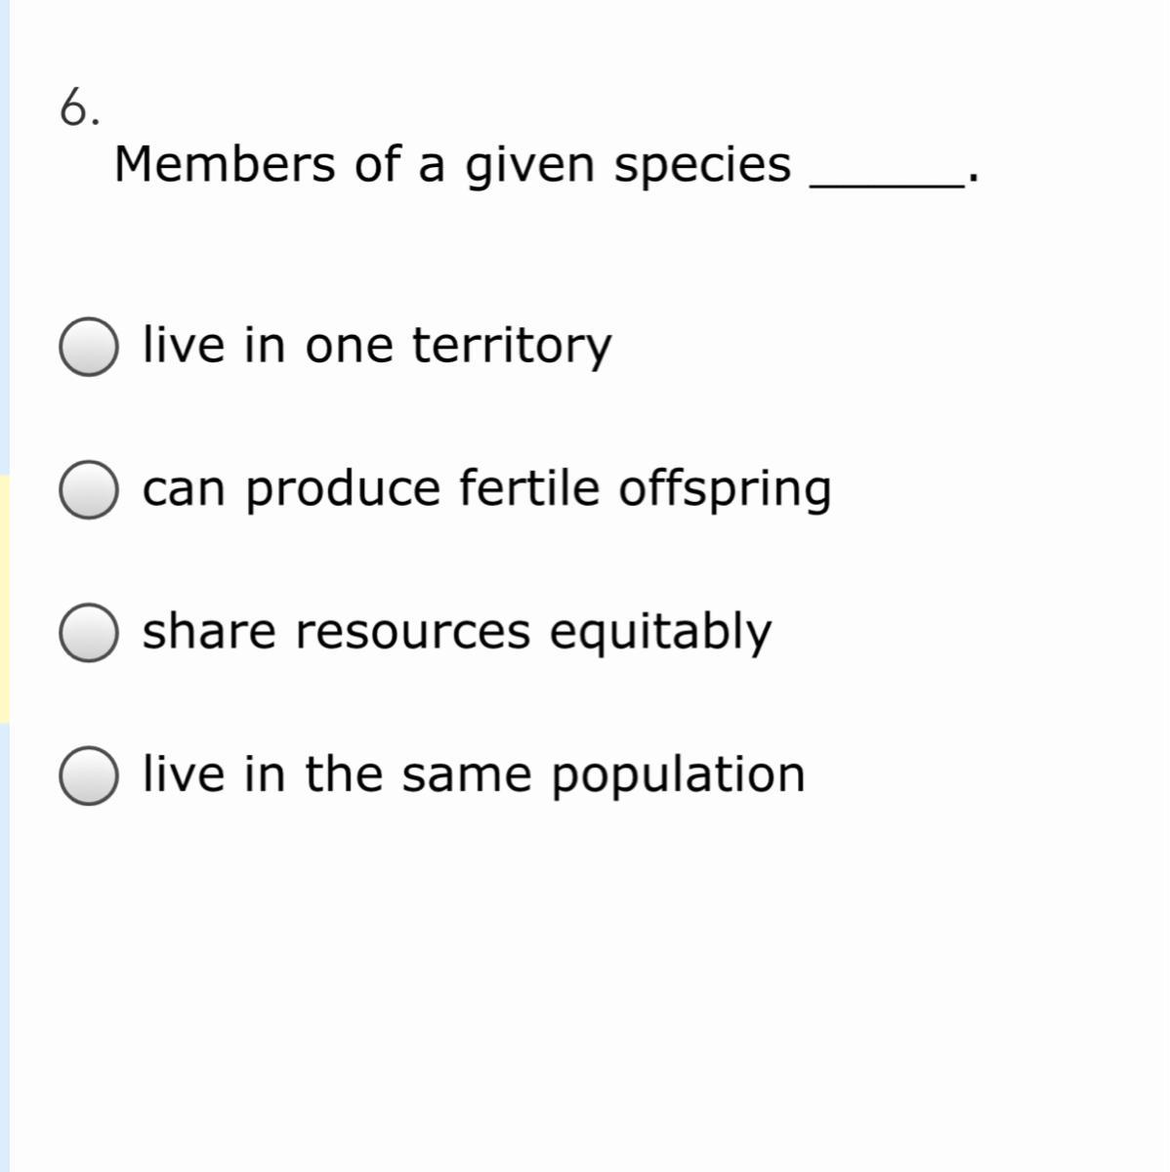
Task: Click the 'can produce fertile offspring' answer text
Action: (x=487, y=489)
